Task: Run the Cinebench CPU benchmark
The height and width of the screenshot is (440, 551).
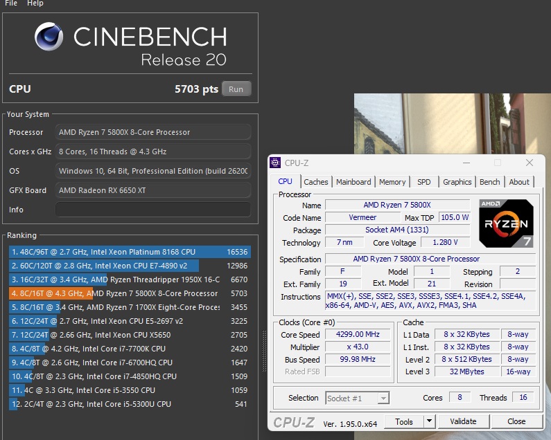Action: 236,89
